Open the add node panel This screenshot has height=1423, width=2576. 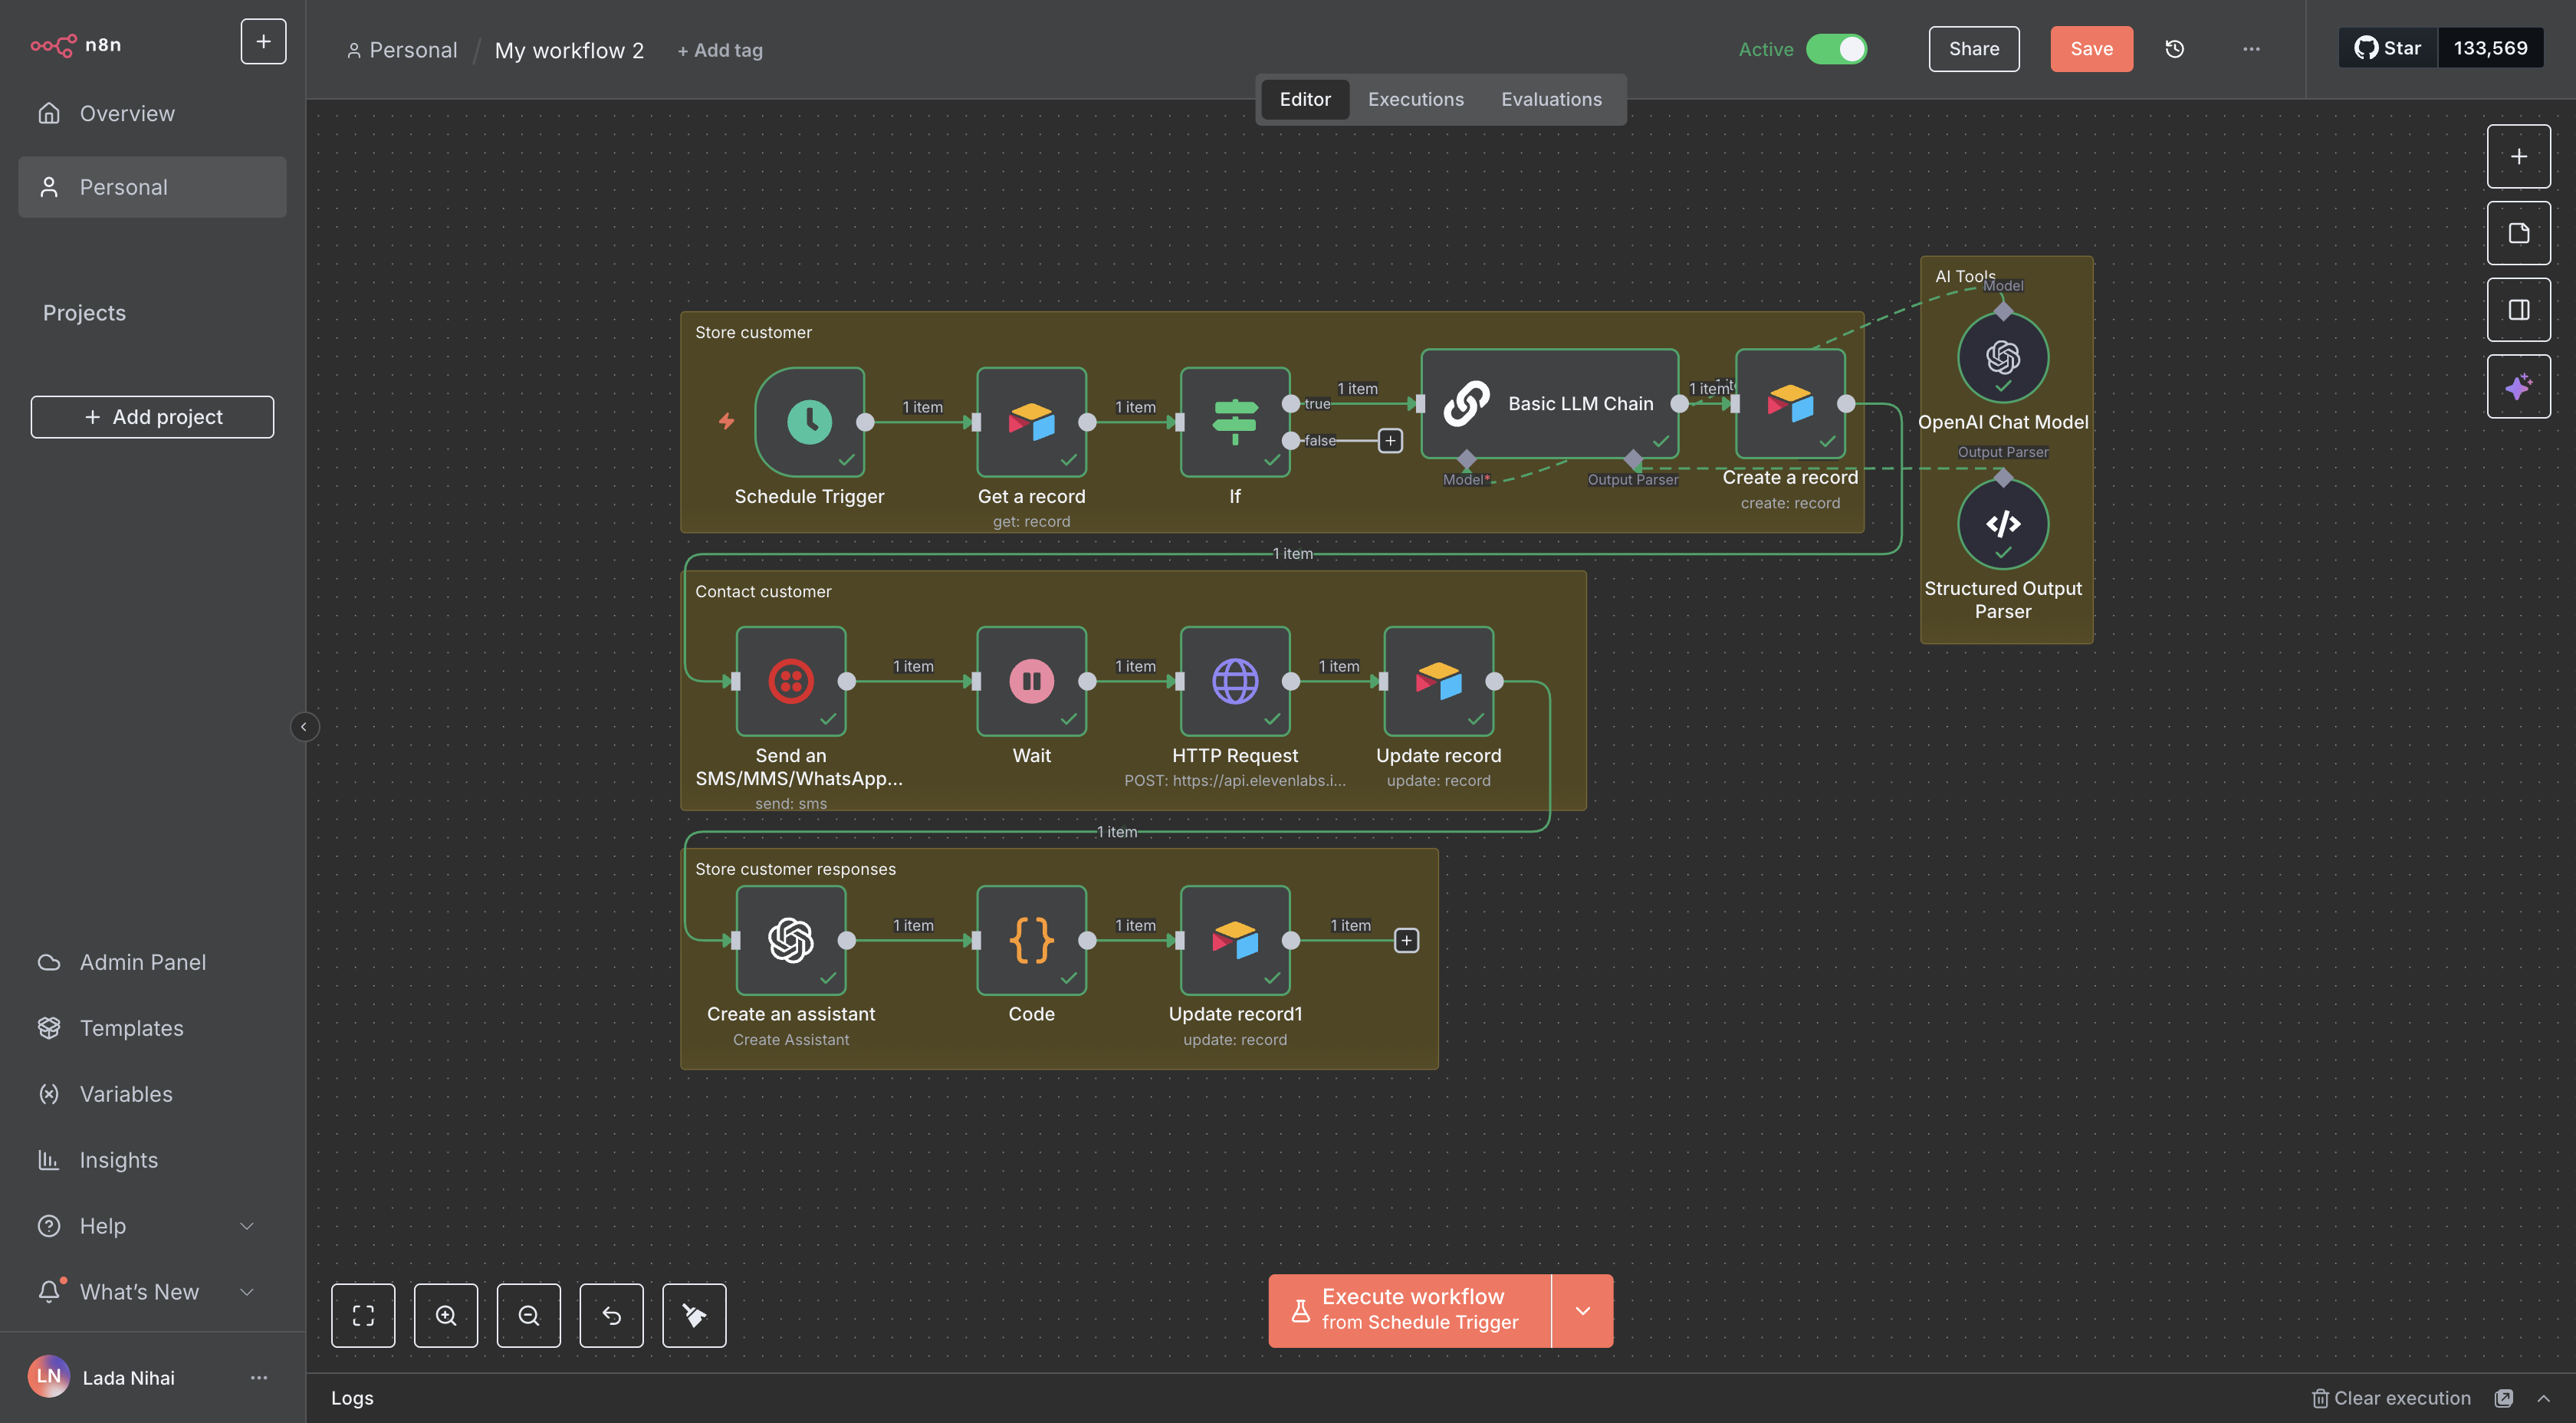[x=2519, y=156]
